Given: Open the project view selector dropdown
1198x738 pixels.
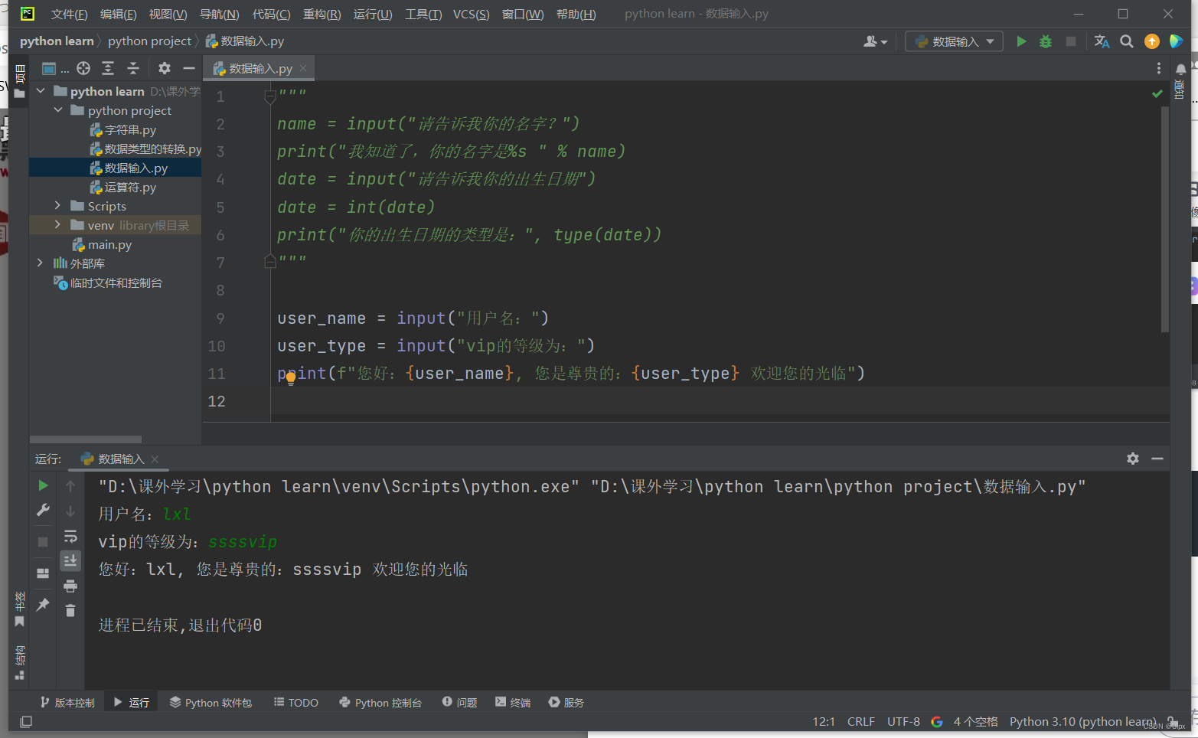Looking at the screenshot, I should tap(55, 68).
